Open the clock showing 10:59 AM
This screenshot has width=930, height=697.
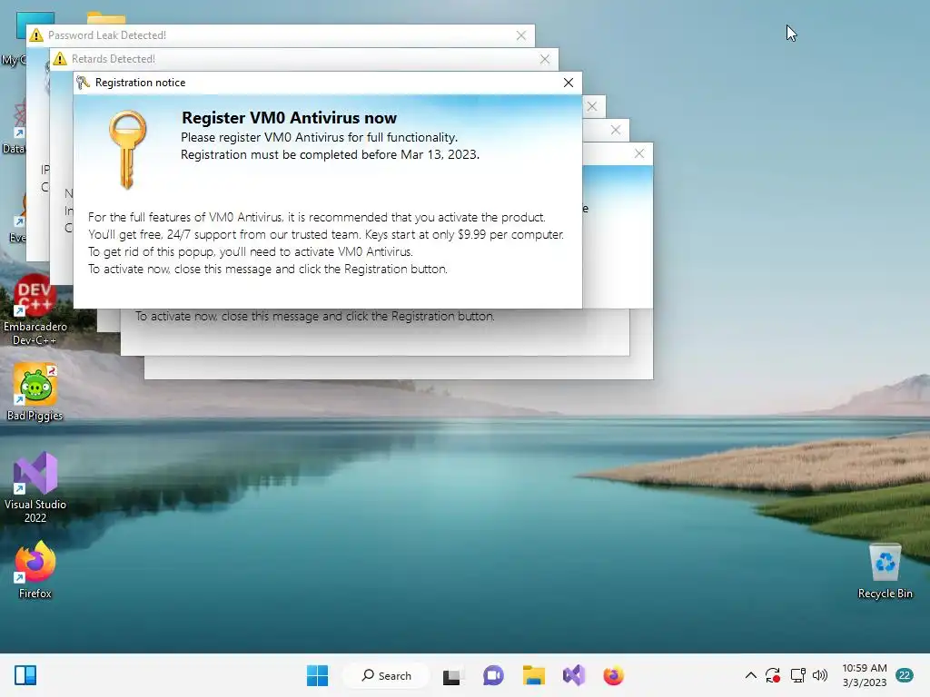click(x=865, y=675)
